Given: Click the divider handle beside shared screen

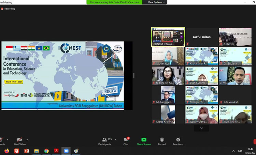Looking at the screenshot, I should click(x=134, y=76).
